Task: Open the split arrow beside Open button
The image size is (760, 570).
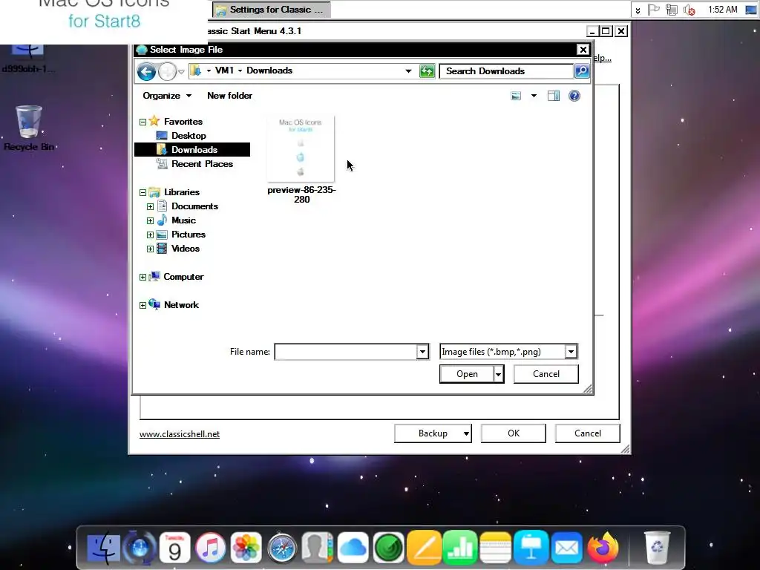Action: [x=498, y=374]
